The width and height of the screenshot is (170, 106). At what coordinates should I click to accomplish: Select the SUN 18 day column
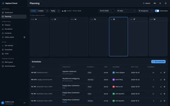coord(158,37)
